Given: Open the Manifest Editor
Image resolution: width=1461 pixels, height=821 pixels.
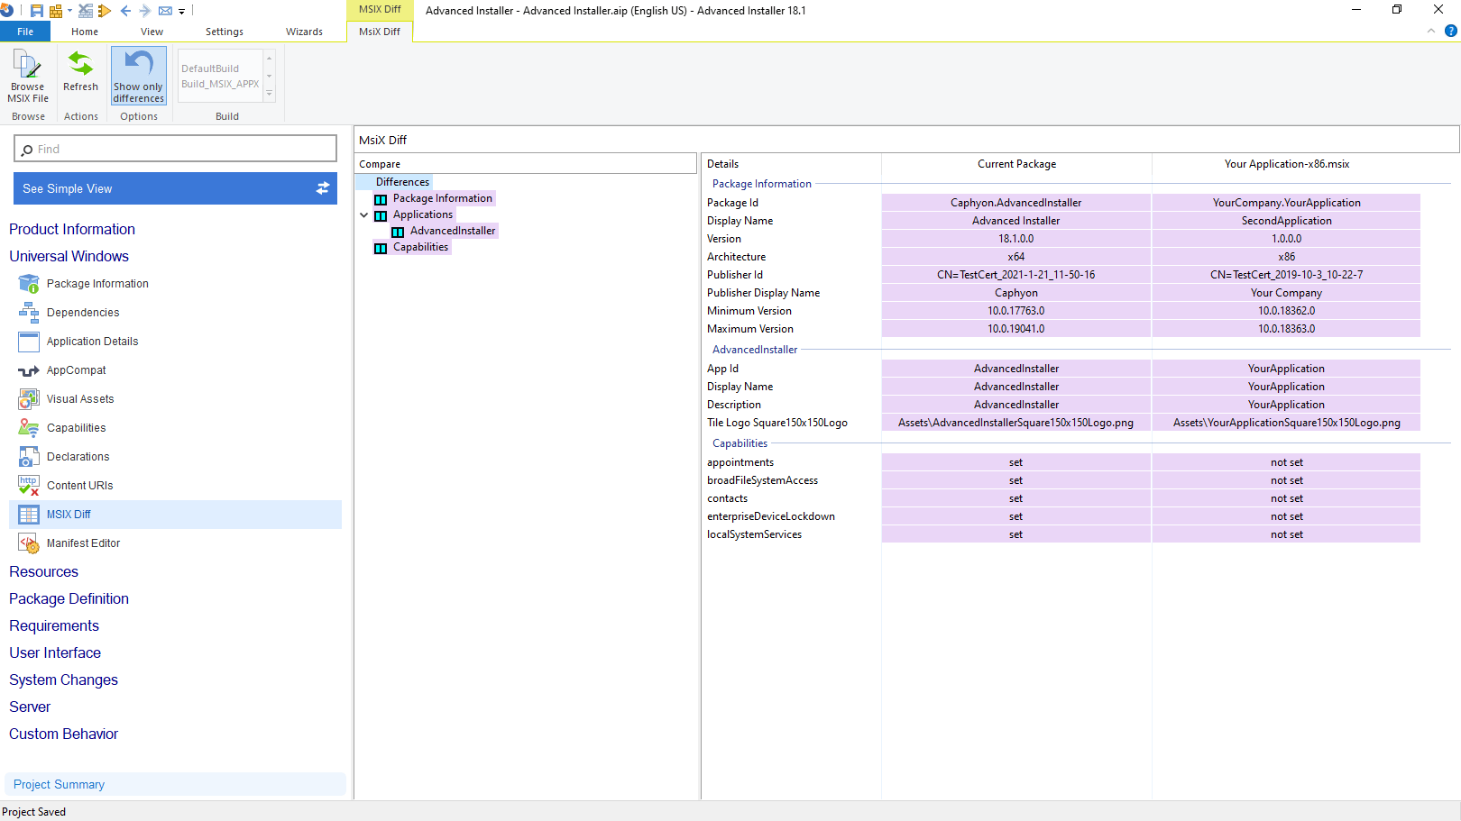Looking at the screenshot, I should (28, 543).
